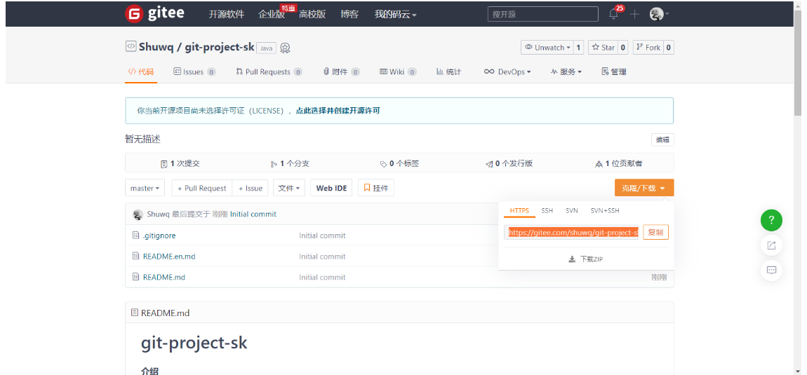The width and height of the screenshot is (807, 375).
Task: Open the 博客 link
Action: (x=349, y=15)
